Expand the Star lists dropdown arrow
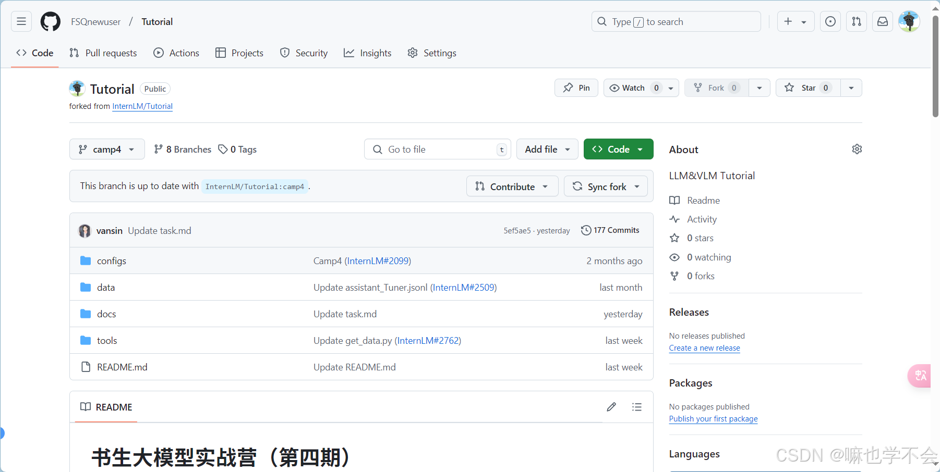The height and width of the screenshot is (472, 940). pyautogui.click(x=851, y=88)
